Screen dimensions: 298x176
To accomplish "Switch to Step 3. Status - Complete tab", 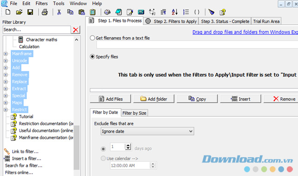I will point(225,21).
